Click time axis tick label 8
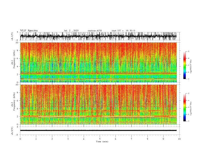 [x=147, y=139]
